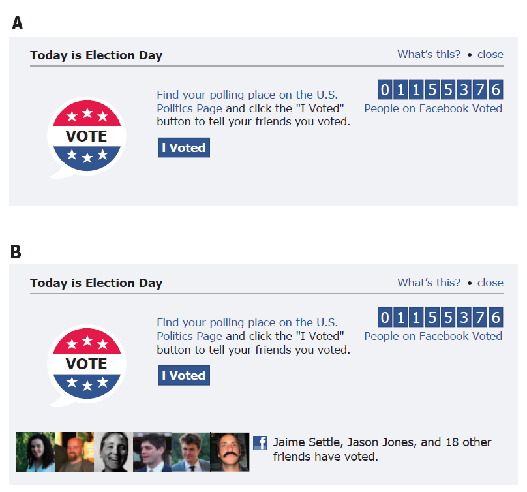Click the vote counter digits in panel A

coord(440,90)
